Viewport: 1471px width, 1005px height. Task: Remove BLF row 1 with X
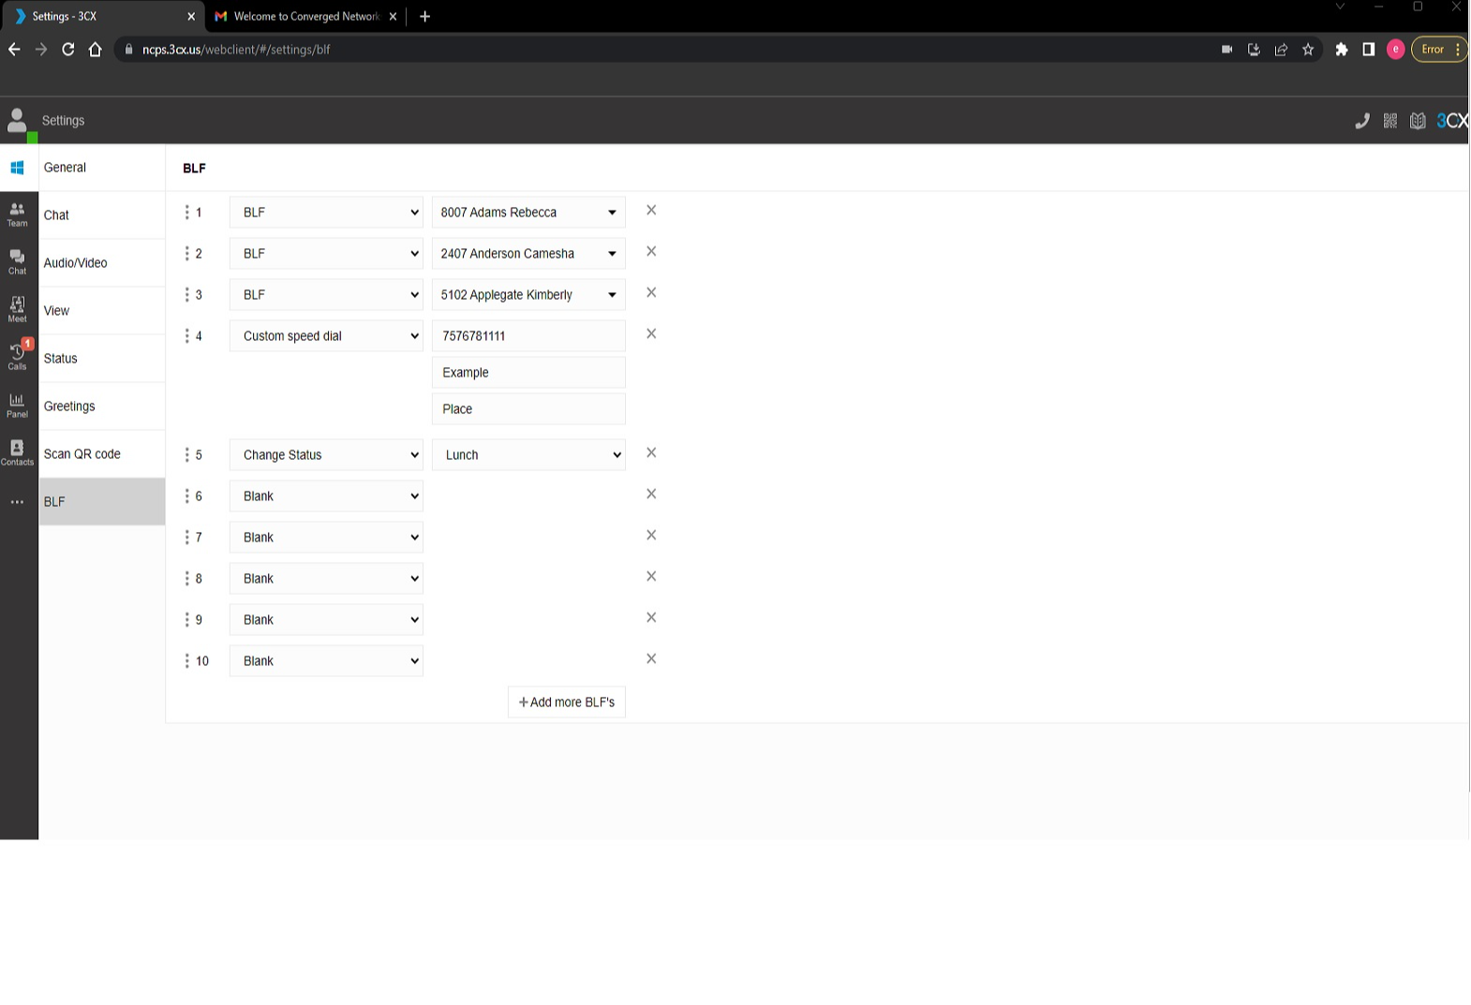pos(651,211)
